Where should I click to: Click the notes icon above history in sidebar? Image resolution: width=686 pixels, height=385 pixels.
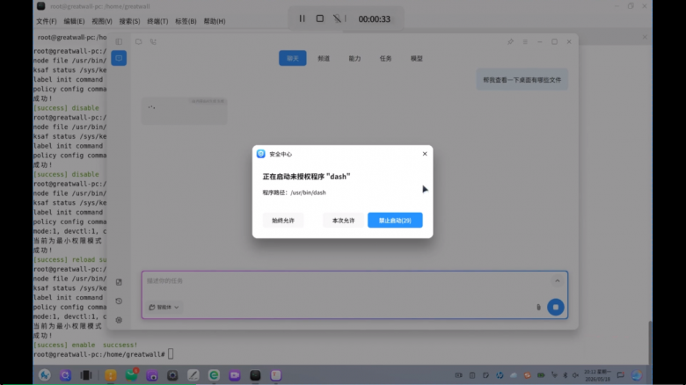(x=119, y=282)
